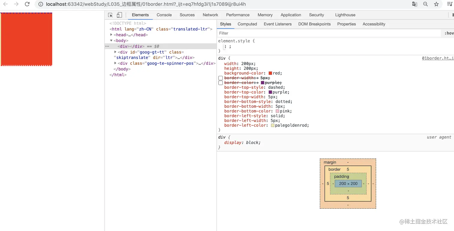Open the Lighthouse tab

(345, 15)
